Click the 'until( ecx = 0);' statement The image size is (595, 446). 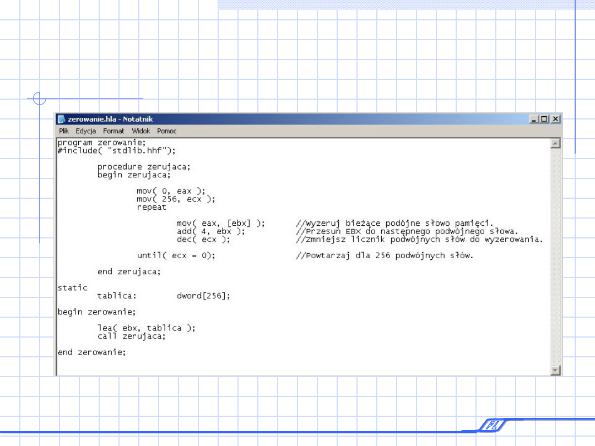(176, 255)
